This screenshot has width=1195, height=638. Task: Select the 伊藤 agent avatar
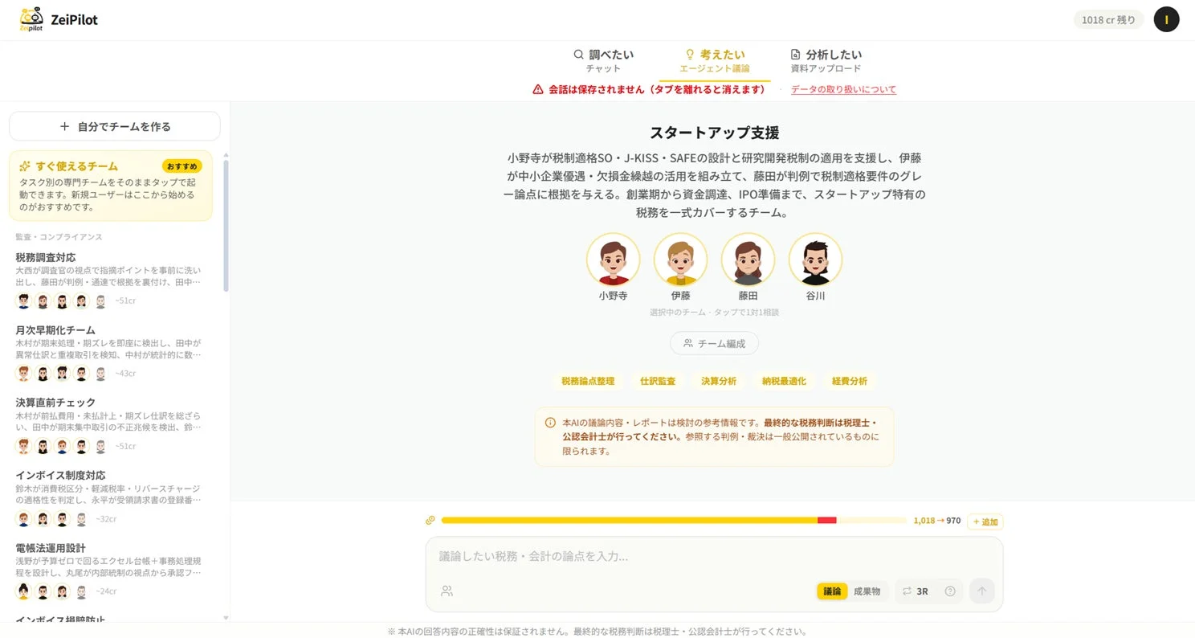pyautogui.click(x=680, y=260)
